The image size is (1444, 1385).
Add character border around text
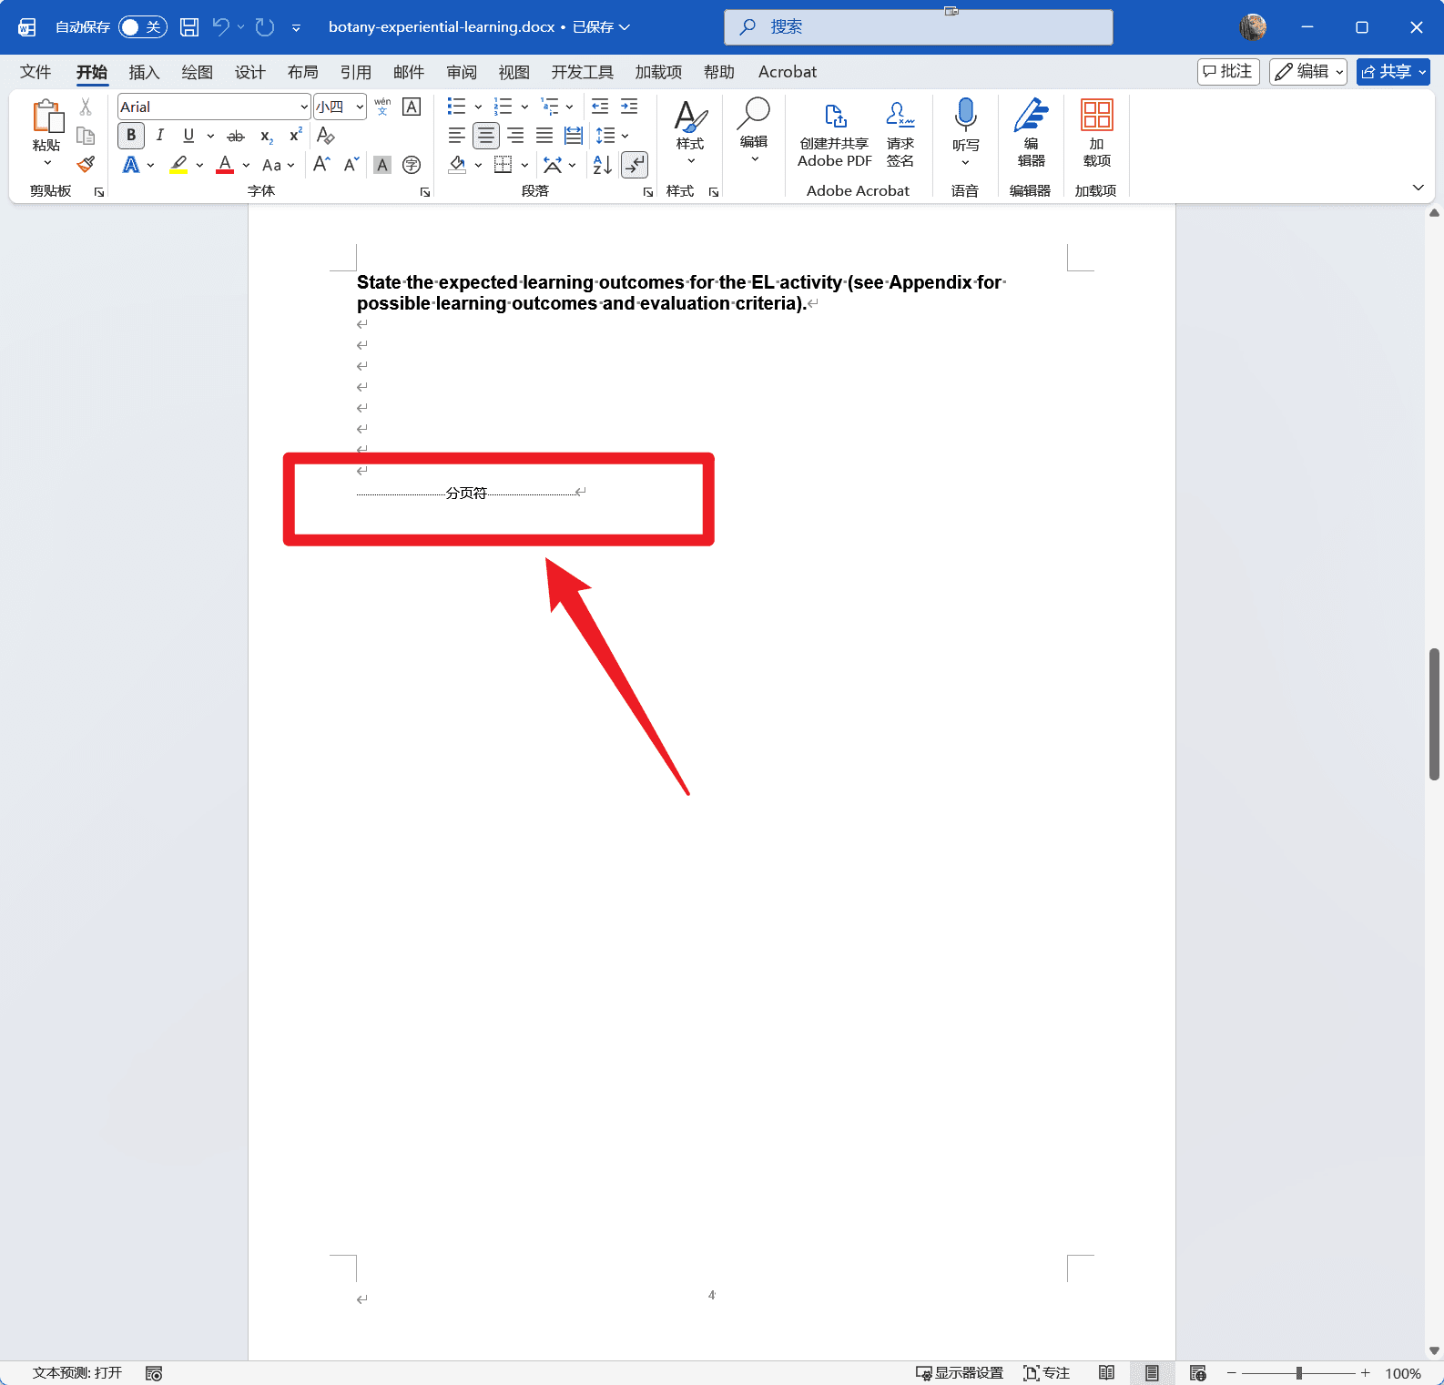point(412,107)
